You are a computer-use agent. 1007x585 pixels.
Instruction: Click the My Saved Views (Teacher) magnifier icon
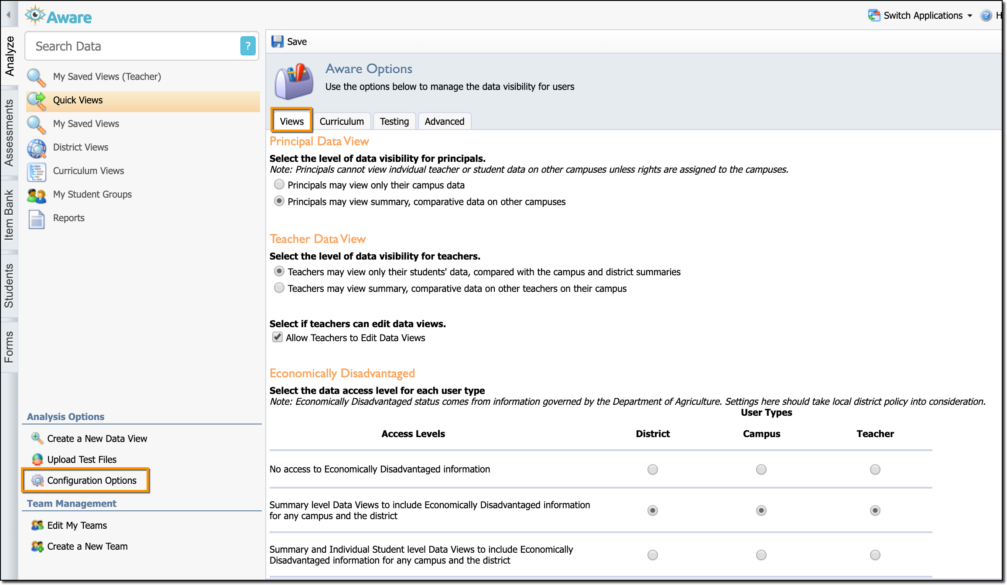[36, 77]
